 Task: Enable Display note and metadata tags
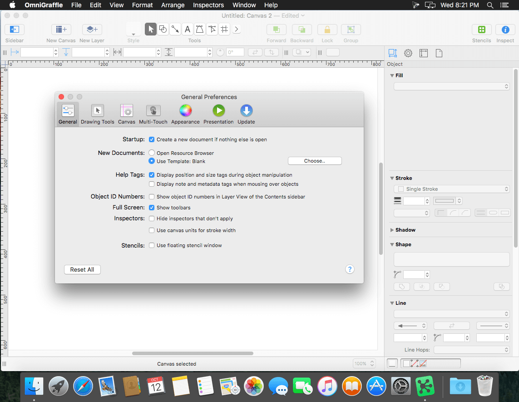(x=152, y=184)
